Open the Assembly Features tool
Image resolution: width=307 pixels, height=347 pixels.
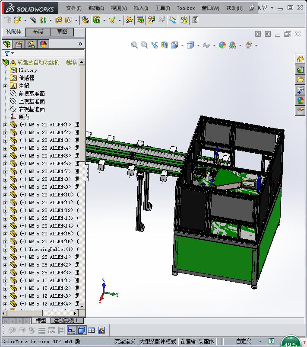[x=97, y=20]
